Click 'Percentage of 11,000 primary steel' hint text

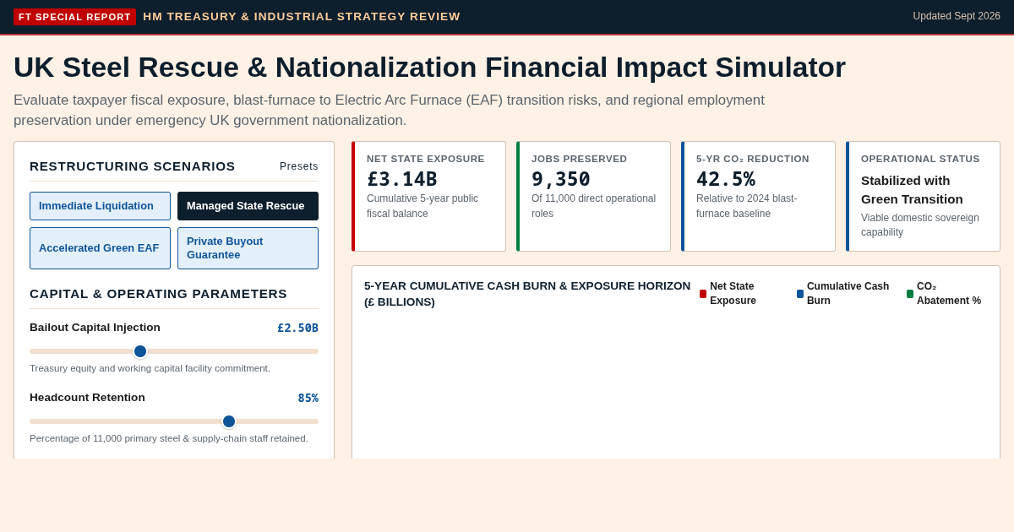point(169,438)
